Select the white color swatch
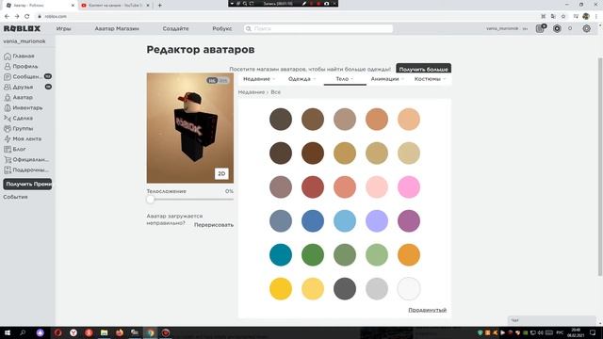This screenshot has width=603, height=339. coord(408,289)
